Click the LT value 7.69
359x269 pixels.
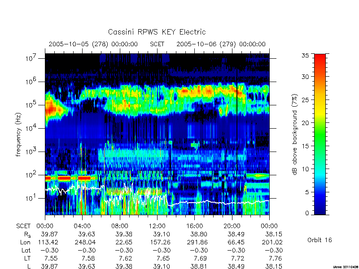point(200,258)
